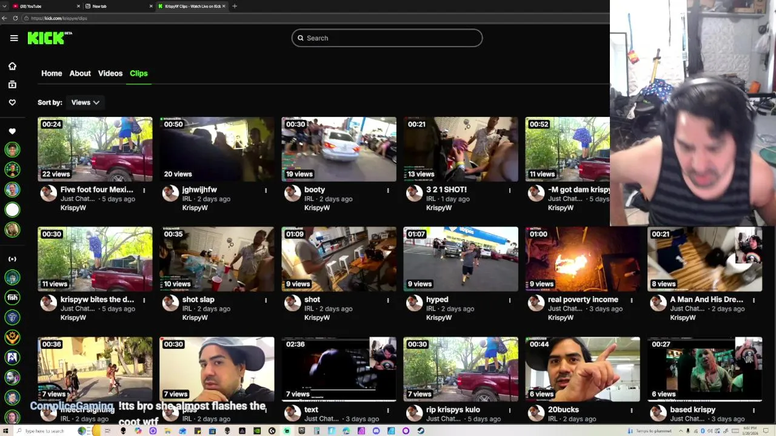The image size is (776, 436).
Task: Play the 'hyped' clip thumbnail
Action: (x=461, y=259)
